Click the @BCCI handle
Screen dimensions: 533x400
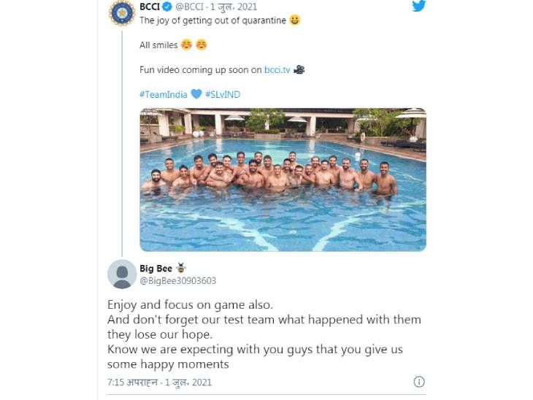click(189, 7)
